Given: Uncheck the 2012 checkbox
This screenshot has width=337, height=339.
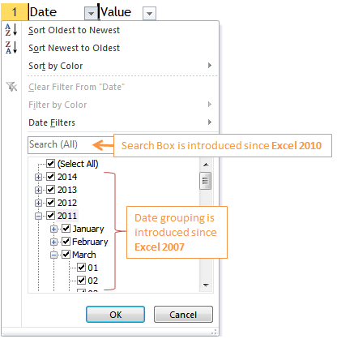Looking at the screenshot, I should [x=50, y=203].
